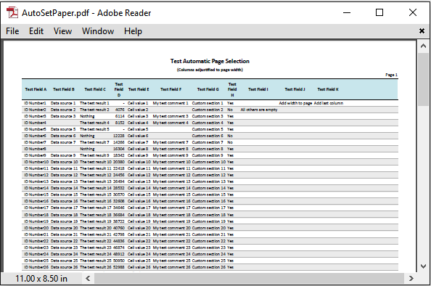Screen dimensions: 431x286
Task: Click the cell Data source 3
Action: pos(63,116)
